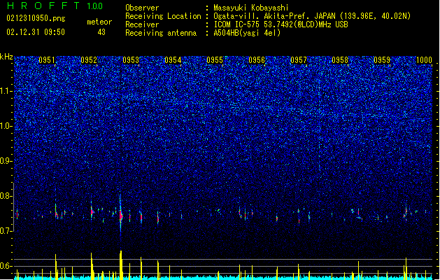Image resolution: width=440 pixels, height=280 pixels.
Task: Click the 0959 time marker
Action: (382, 60)
